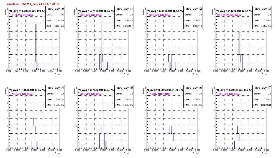Click RMS value 0.0001041 in havg_asym7 box

coord(265,105)
